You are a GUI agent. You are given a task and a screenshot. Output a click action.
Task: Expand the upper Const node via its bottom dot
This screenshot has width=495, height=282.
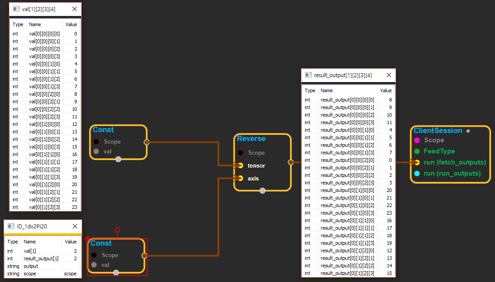click(x=118, y=159)
